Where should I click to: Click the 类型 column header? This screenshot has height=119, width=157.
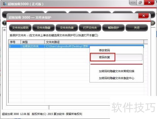pyautogui.click(x=33, y=42)
